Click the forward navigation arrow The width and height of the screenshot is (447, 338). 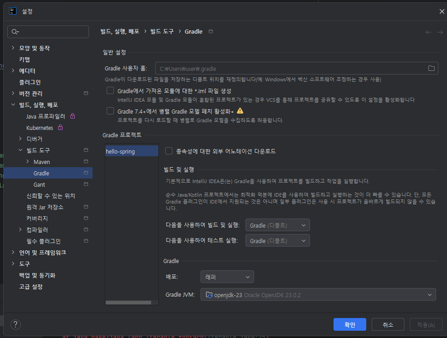[x=440, y=32]
